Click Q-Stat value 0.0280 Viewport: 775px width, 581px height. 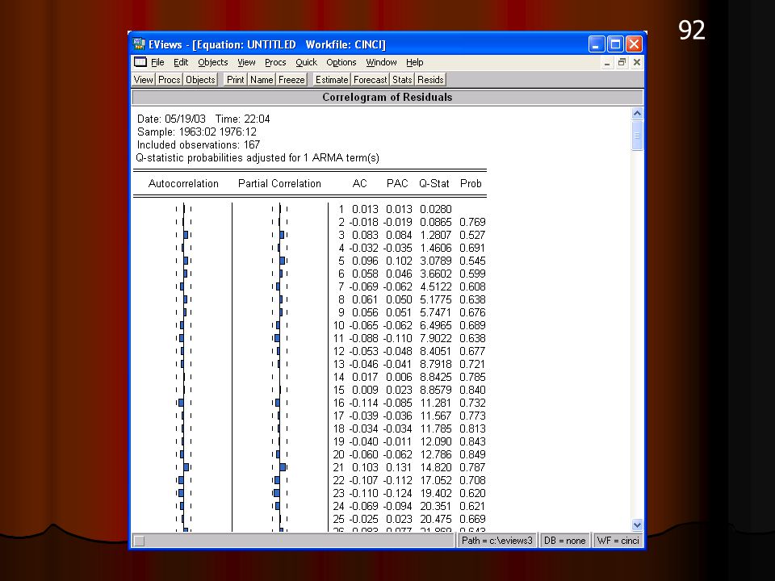[x=435, y=210]
